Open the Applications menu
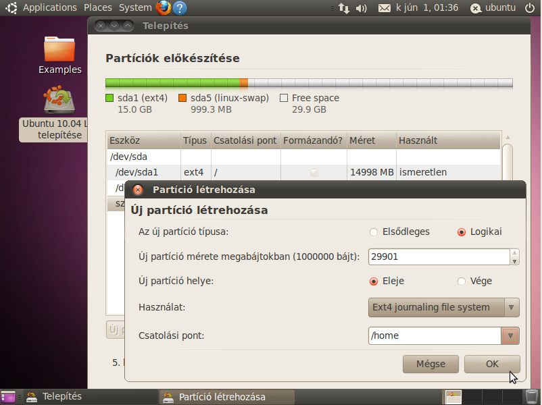Viewport: 542px width, 405px height. 49,8
